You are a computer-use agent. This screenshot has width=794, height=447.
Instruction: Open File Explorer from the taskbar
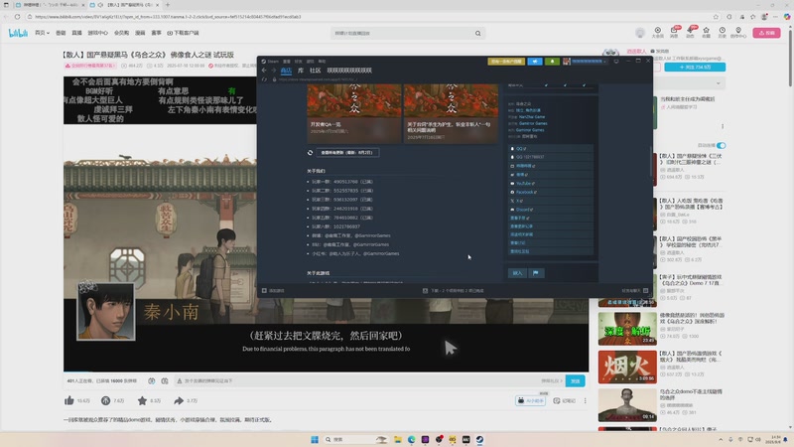[398, 439]
